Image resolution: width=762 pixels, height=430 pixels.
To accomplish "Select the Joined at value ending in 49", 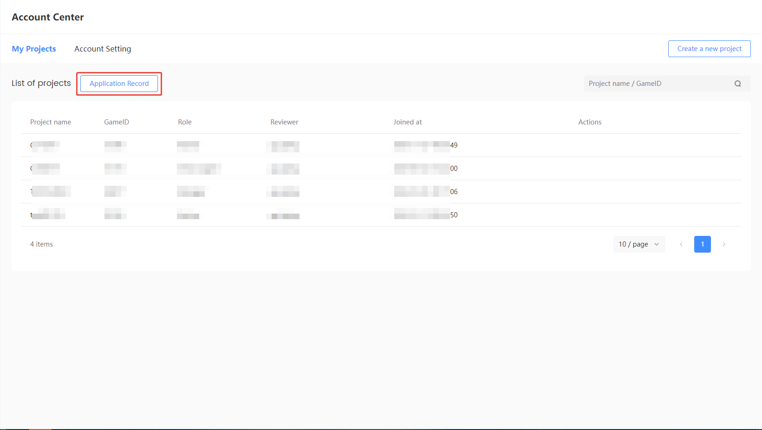I will coord(426,145).
